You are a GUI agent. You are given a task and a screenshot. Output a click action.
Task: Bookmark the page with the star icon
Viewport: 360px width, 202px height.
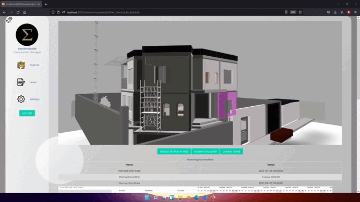(x=300, y=12)
